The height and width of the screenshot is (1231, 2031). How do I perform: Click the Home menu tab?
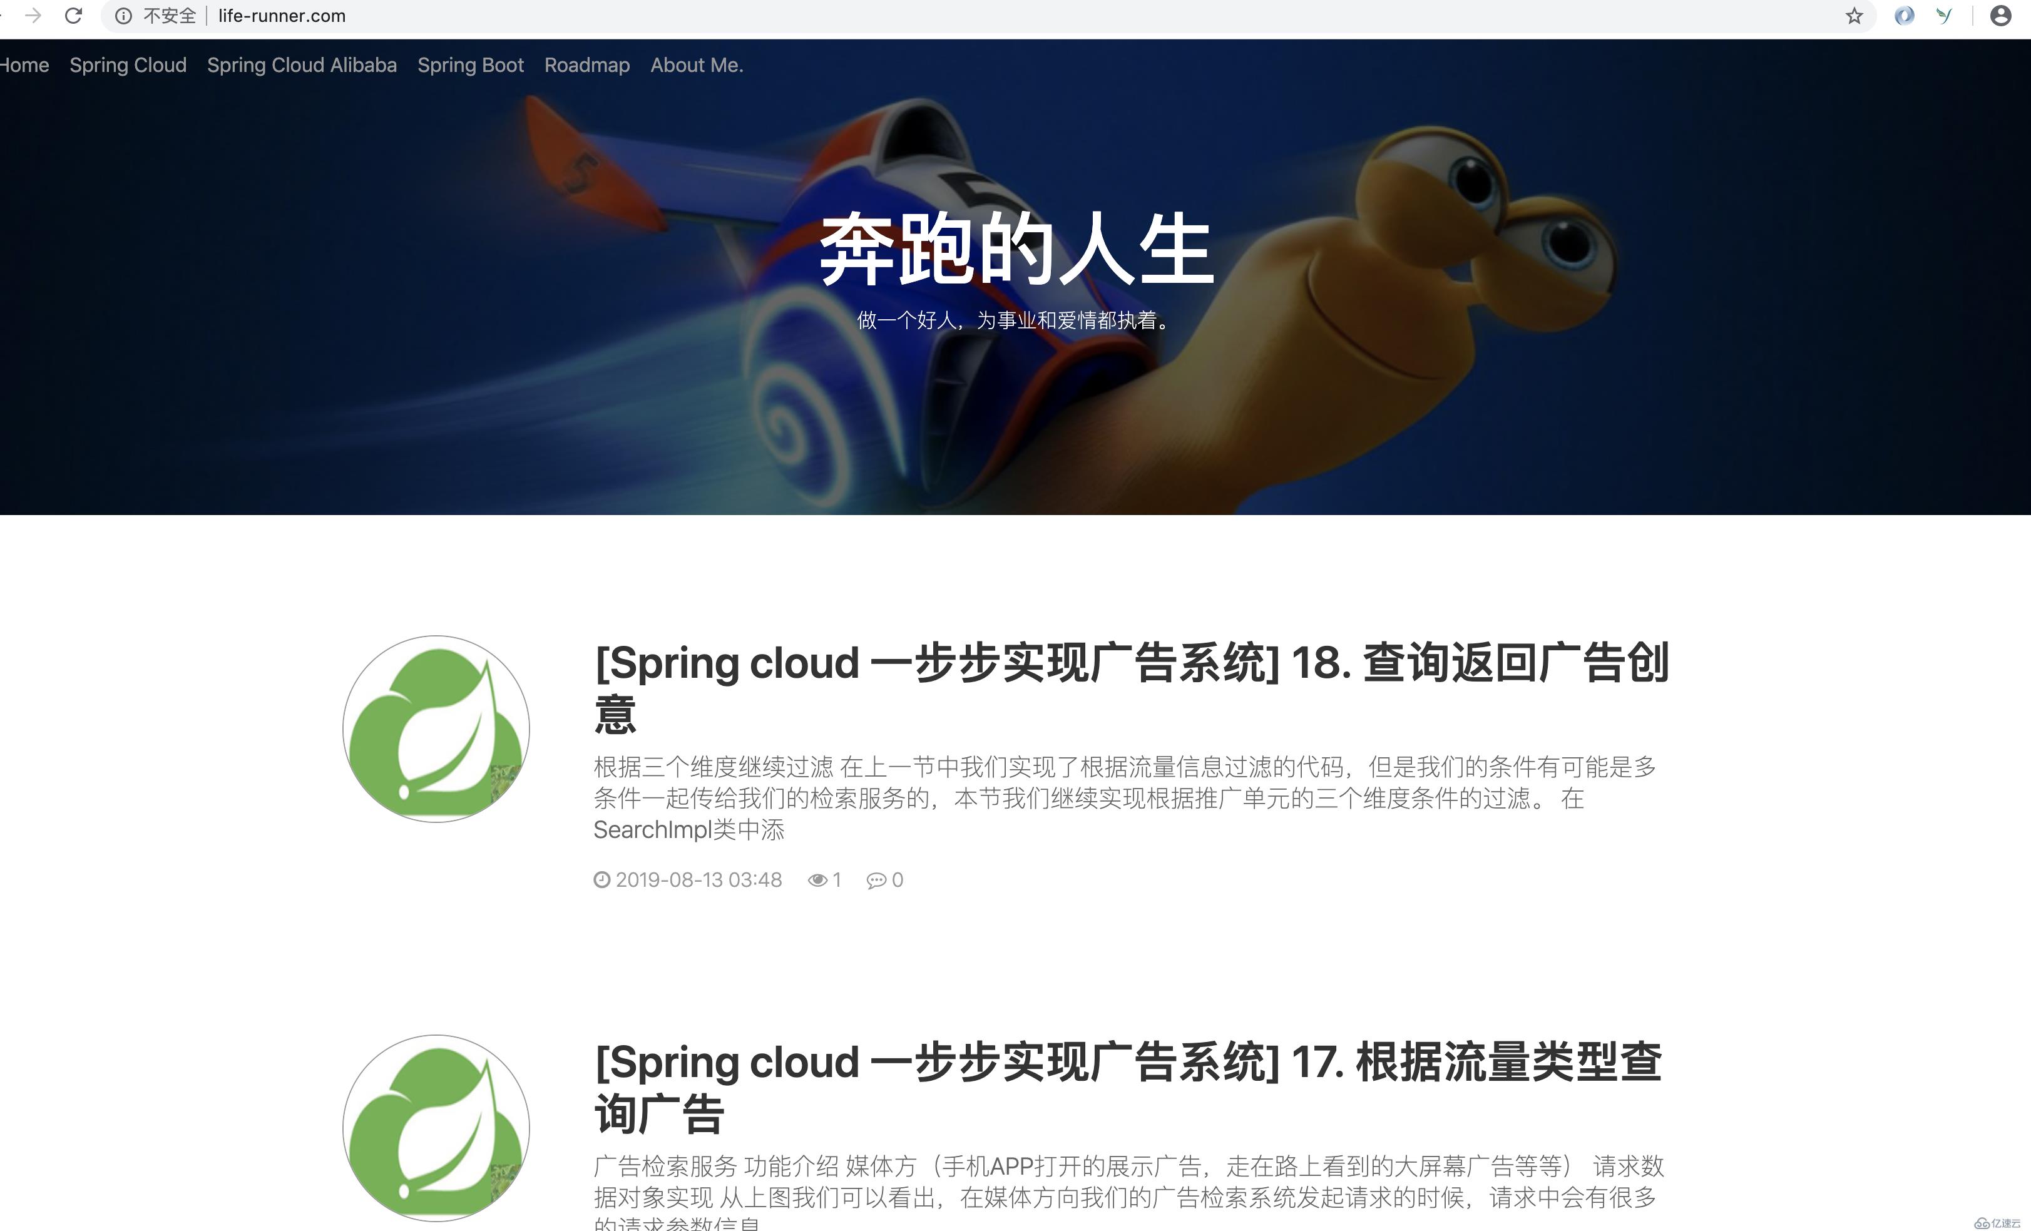[23, 64]
